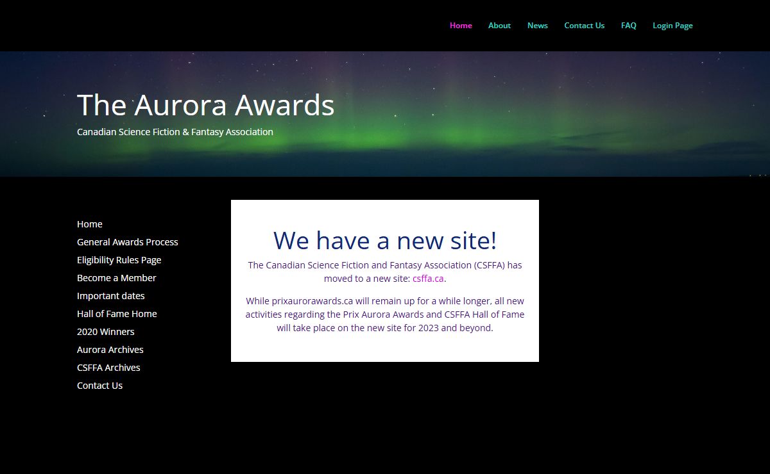Viewport: 770px width, 474px height.
Task: Go to Hall of Fame Home
Action: click(x=117, y=314)
